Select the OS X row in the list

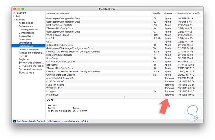click(x=124, y=41)
